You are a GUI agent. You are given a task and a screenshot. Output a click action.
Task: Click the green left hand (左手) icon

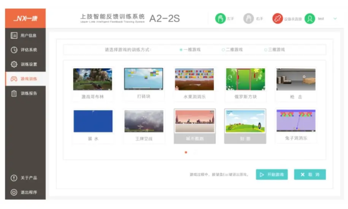pos(220,19)
